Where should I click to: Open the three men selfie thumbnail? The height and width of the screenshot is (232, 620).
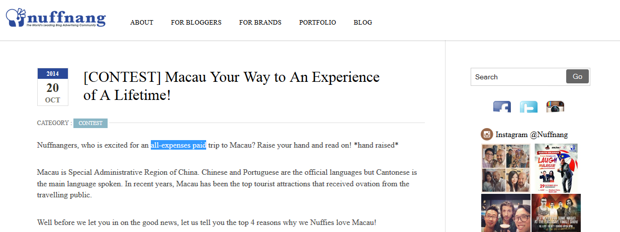[506, 213]
